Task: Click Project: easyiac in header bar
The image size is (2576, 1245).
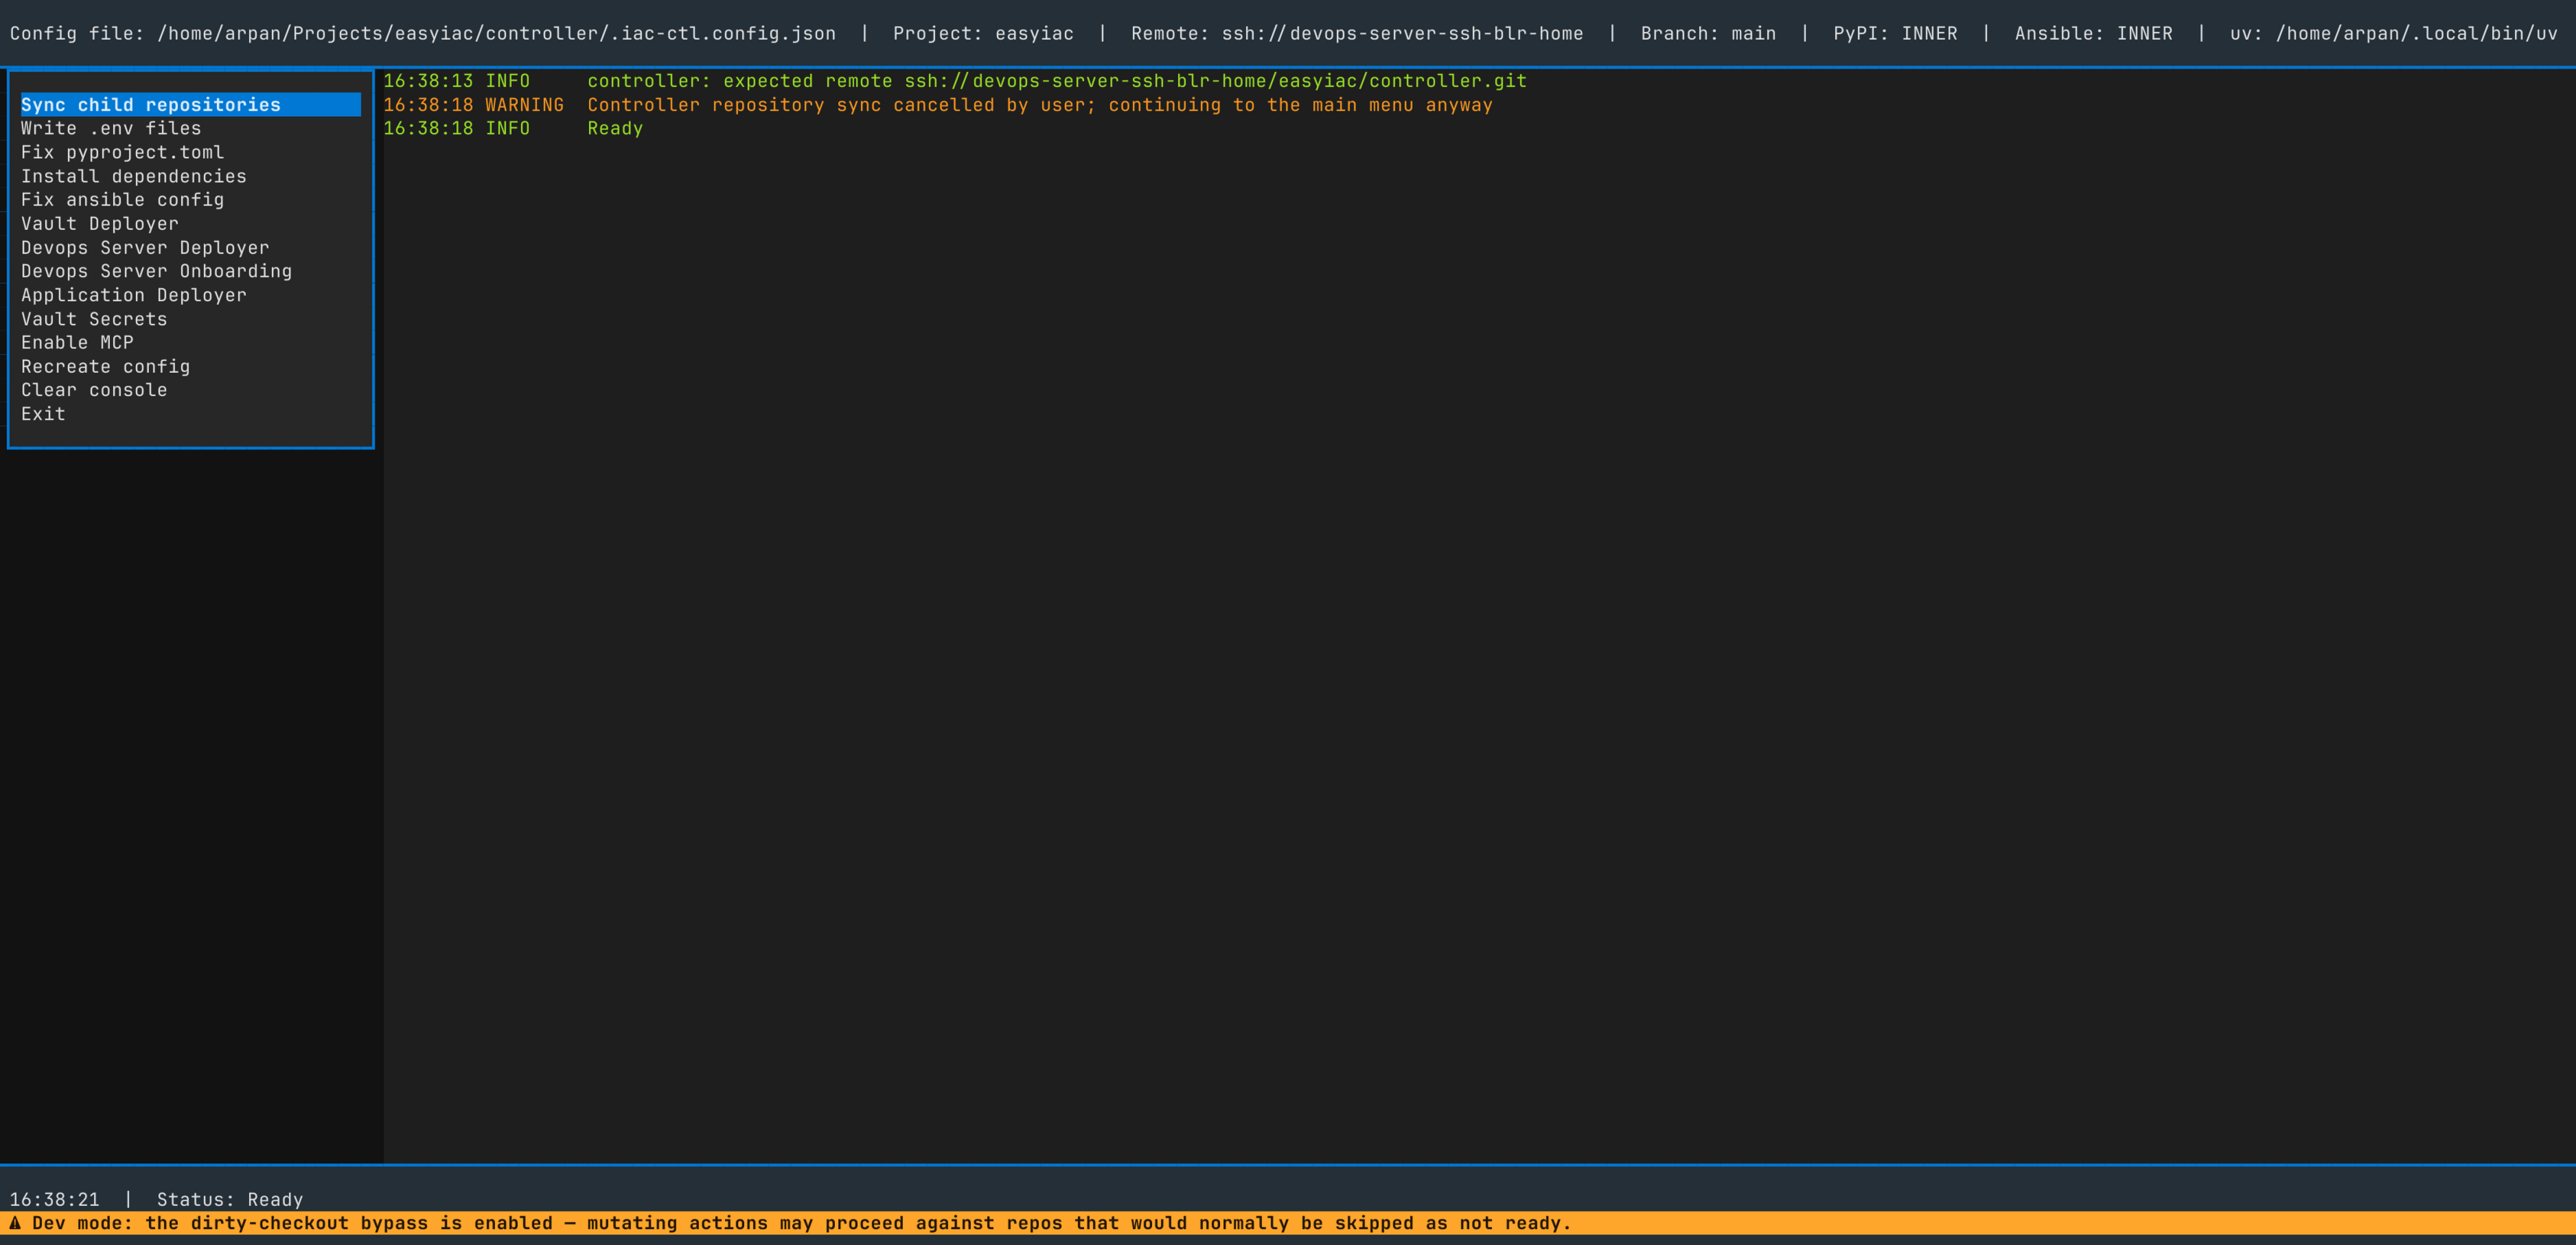Action: [983, 34]
